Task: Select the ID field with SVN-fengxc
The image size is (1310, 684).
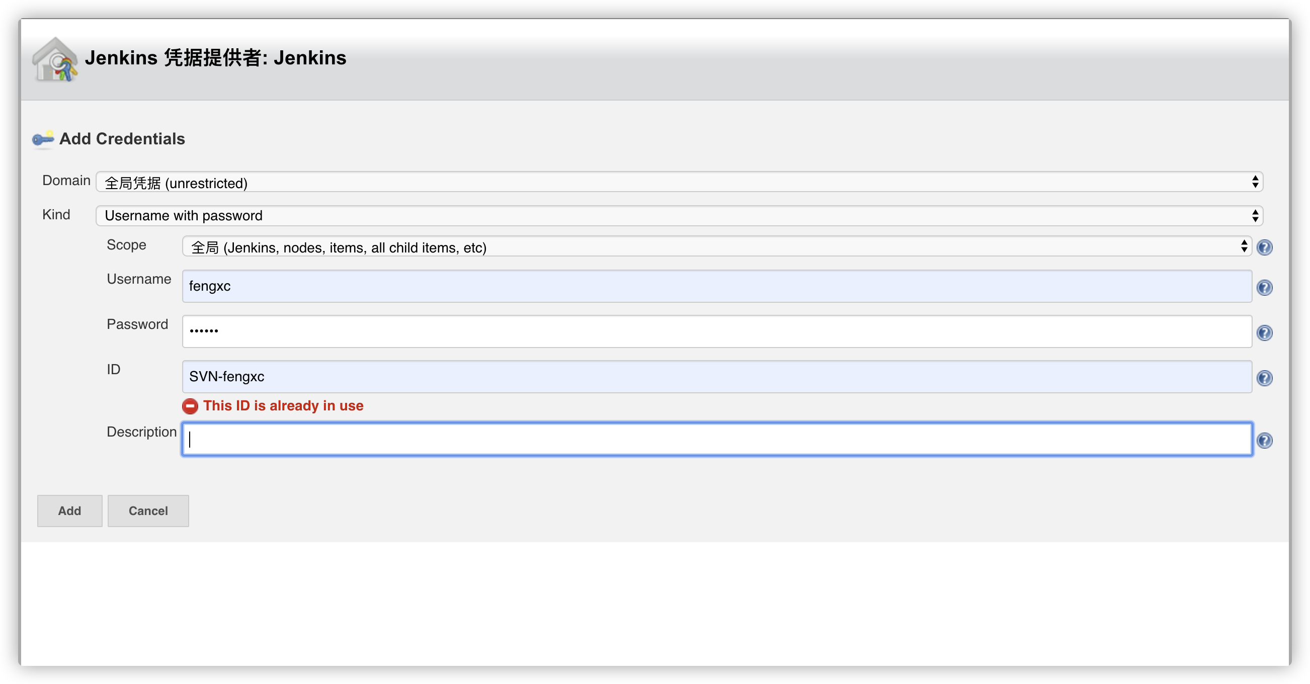Action: tap(716, 377)
